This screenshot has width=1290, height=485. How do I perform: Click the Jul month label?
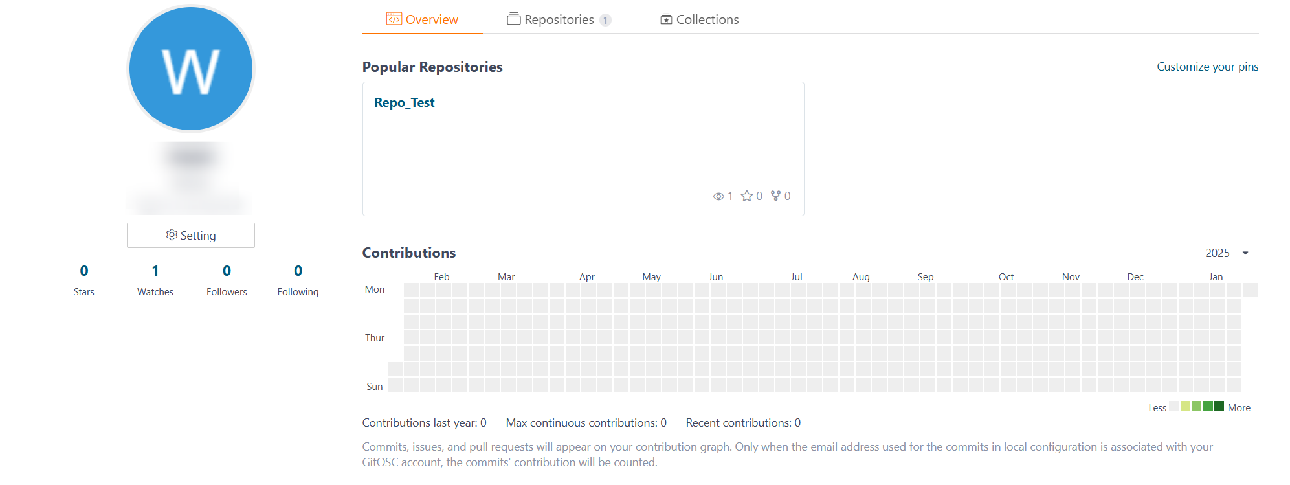tap(796, 277)
